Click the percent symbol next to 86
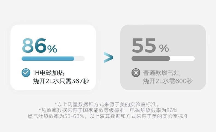Viewport: 216px width, 132px height. (x=52, y=49)
